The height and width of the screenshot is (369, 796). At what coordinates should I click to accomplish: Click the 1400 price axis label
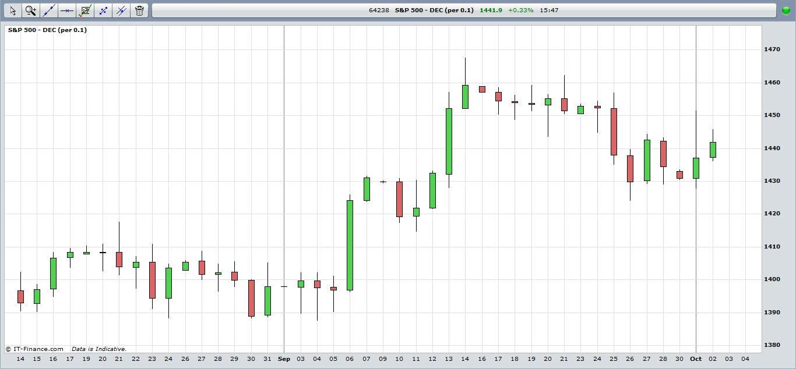[772, 279]
